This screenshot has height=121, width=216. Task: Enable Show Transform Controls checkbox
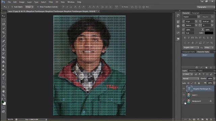tap(38, 7)
